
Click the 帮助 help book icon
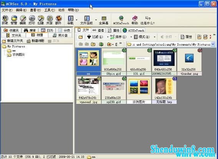[x=135, y=20]
